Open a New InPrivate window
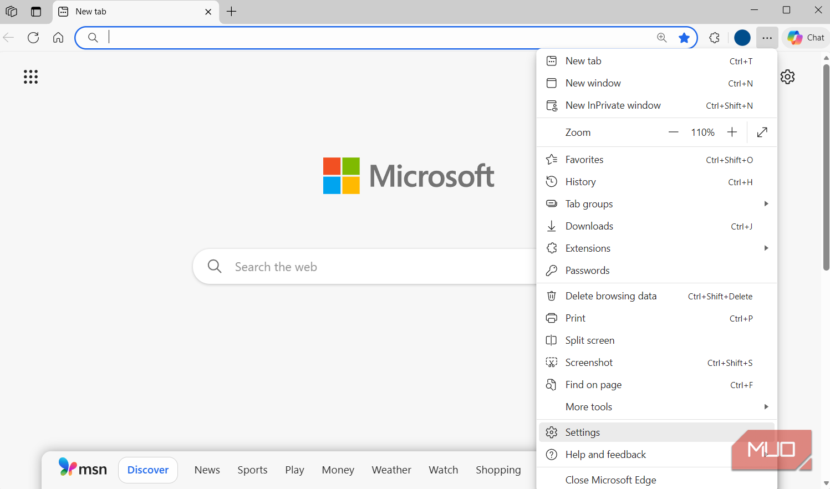The height and width of the screenshot is (489, 830). (657, 105)
